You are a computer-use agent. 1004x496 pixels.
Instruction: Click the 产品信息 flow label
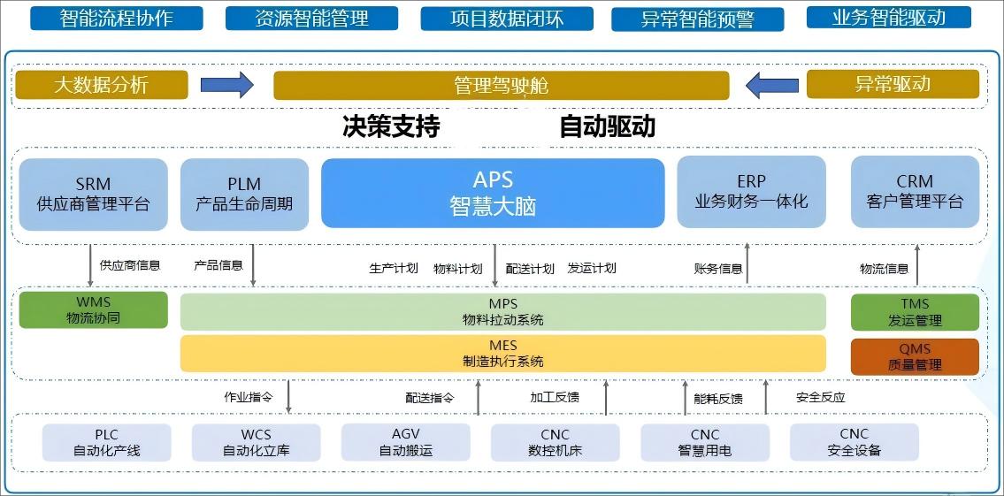(x=218, y=265)
